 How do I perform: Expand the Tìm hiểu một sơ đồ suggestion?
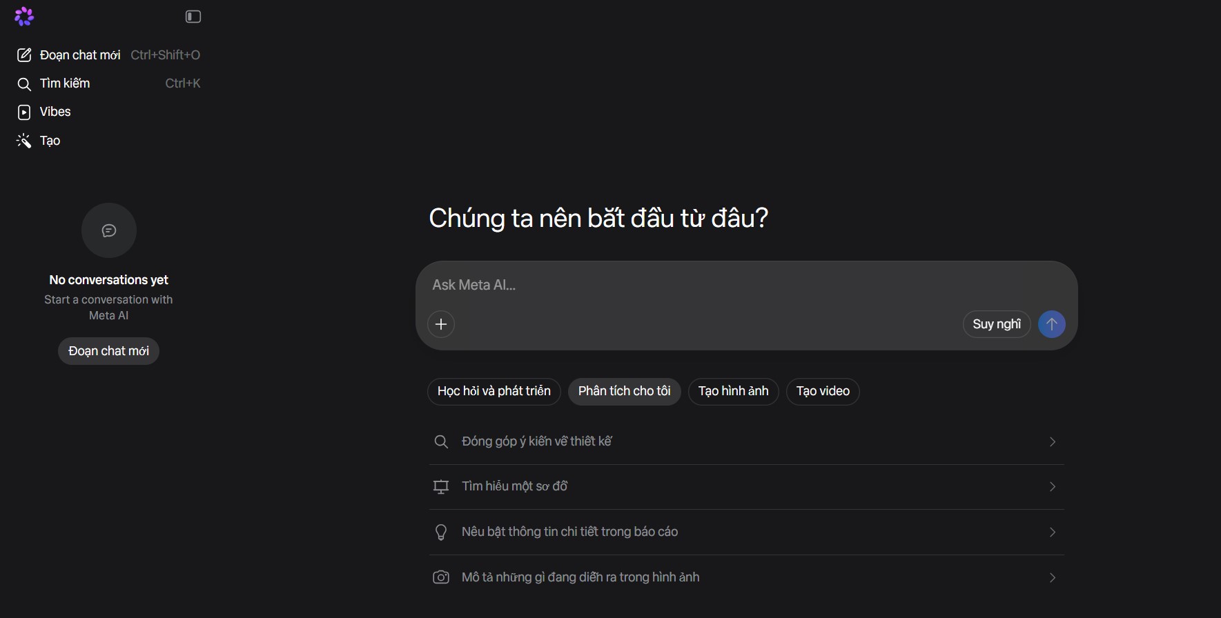[x=1053, y=486]
